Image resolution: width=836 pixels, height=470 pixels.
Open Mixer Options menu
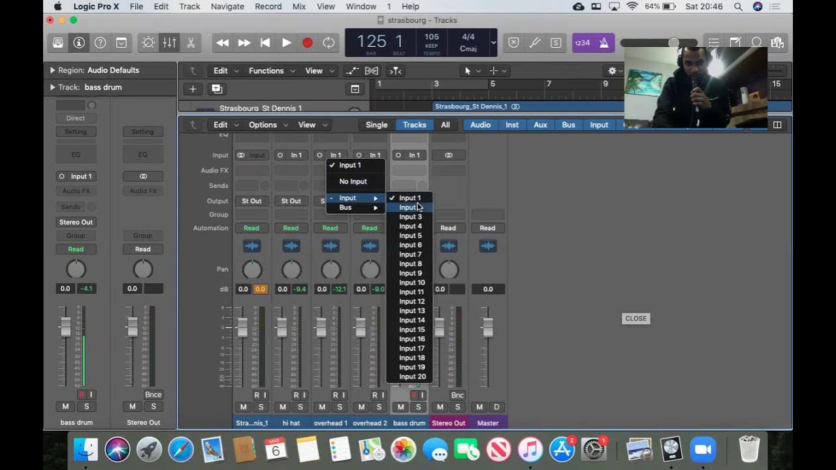pyautogui.click(x=268, y=125)
